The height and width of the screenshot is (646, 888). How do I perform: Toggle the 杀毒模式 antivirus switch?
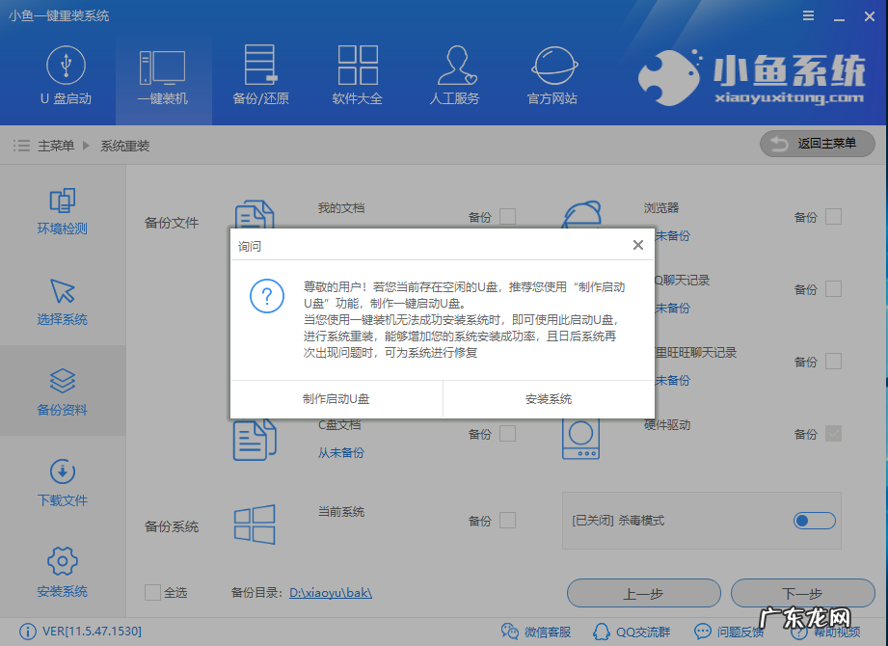pos(813,520)
